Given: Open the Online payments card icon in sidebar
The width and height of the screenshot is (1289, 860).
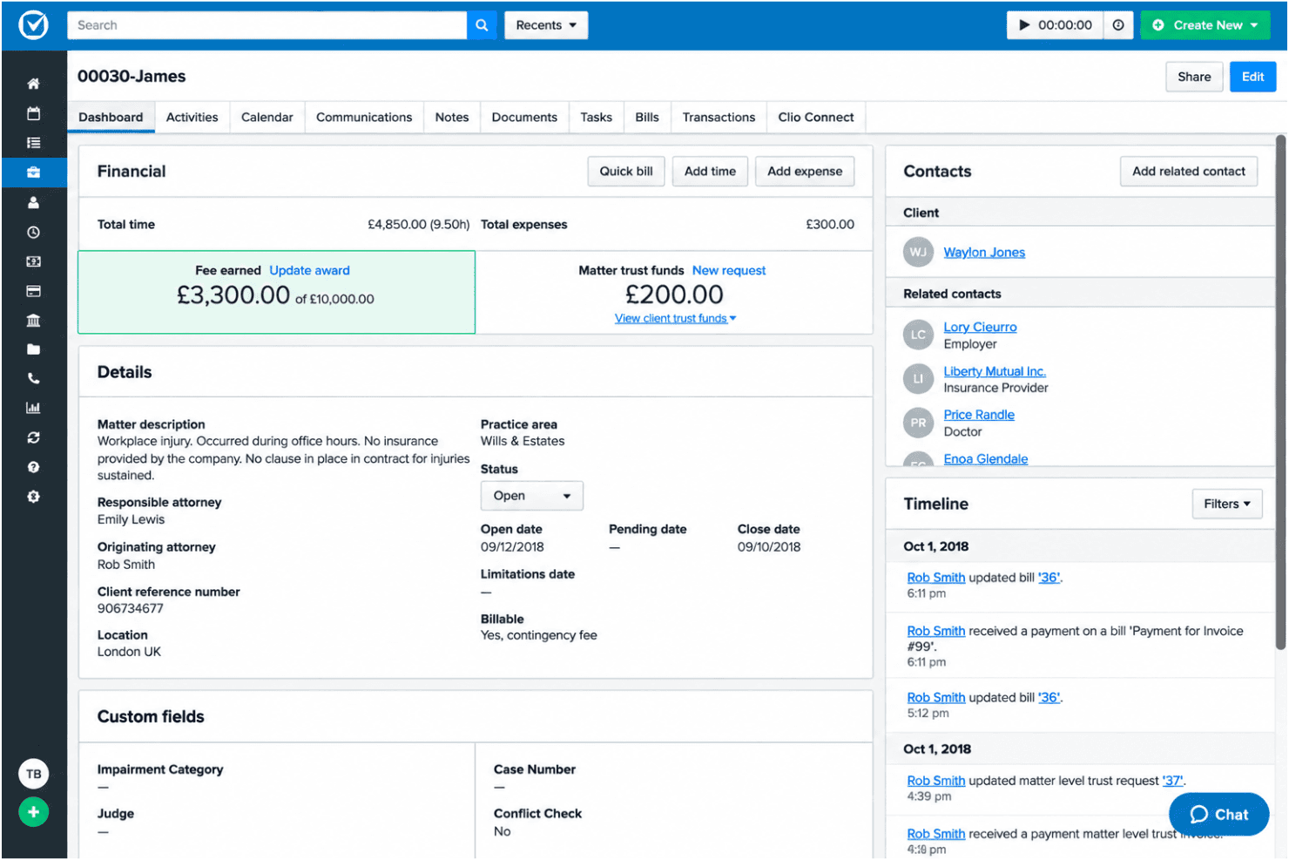Looking at the screenshot, I should tap(33, 291).
